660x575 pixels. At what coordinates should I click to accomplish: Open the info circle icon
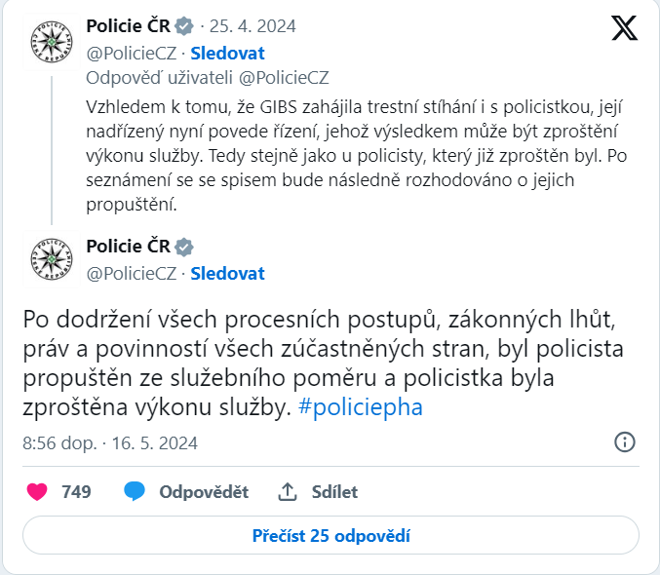pos(625,442)
